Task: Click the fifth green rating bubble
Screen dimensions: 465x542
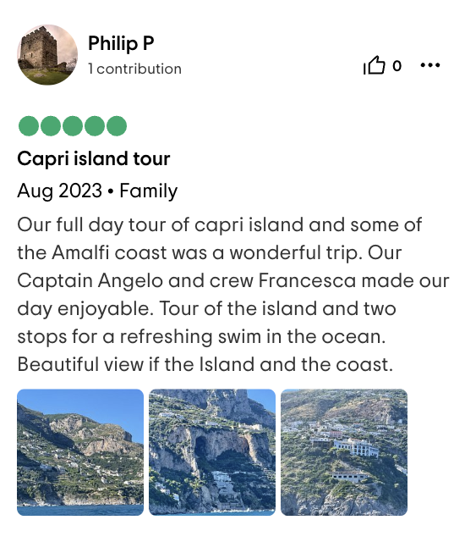Action: tap(117, 126)
